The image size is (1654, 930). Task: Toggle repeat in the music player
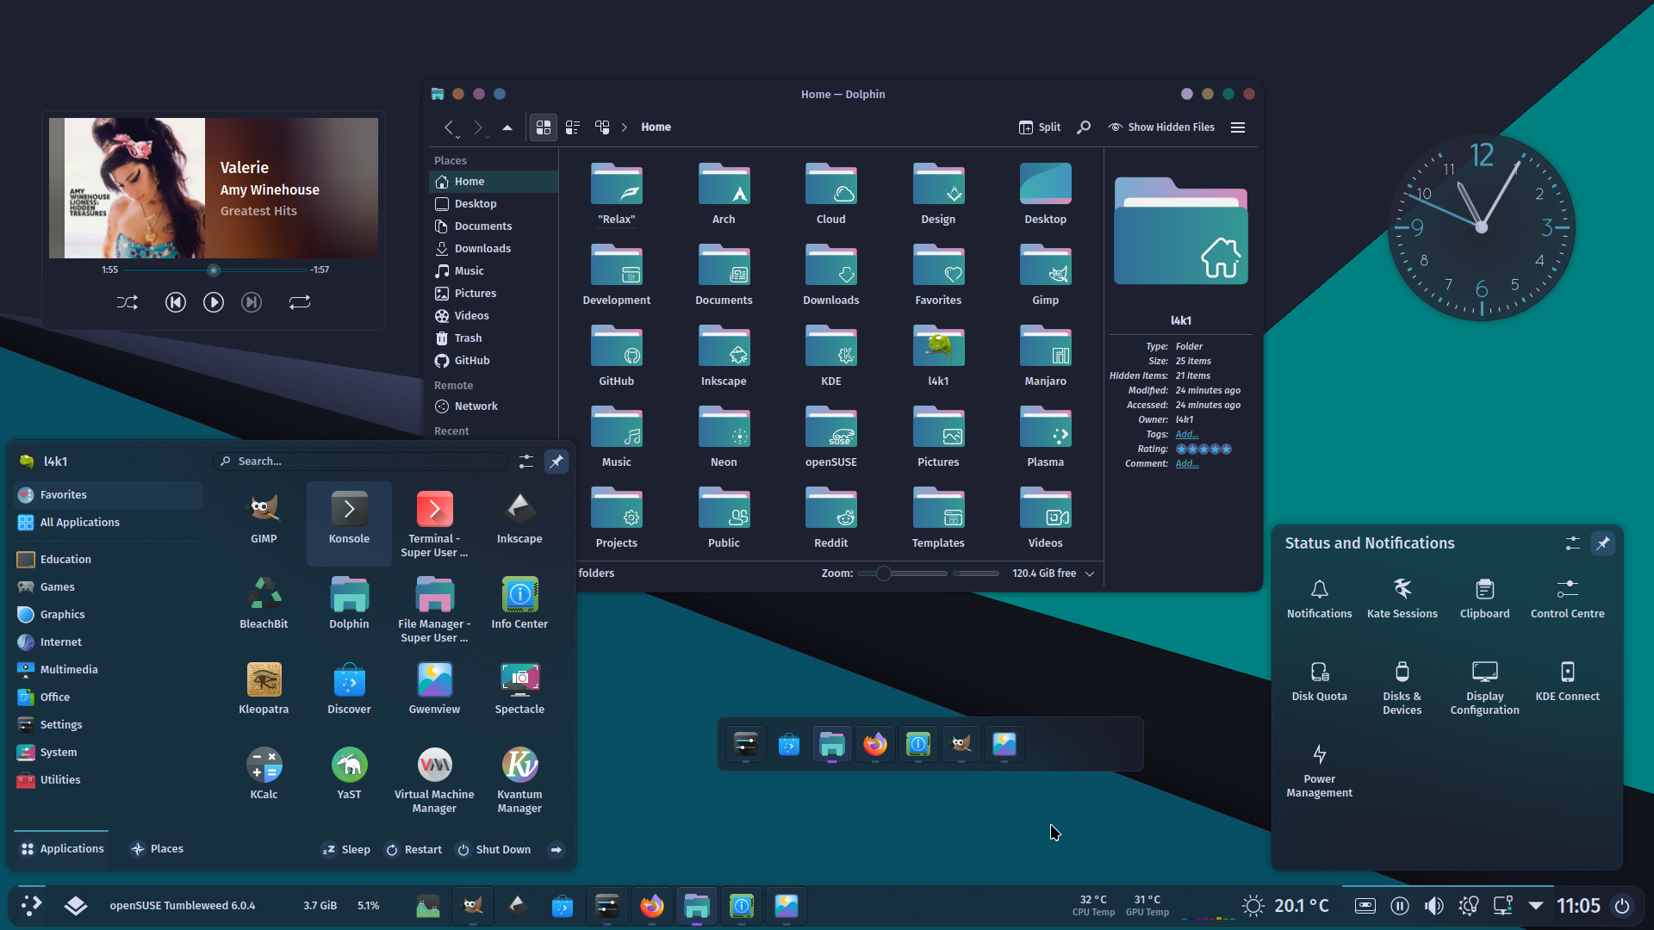(x=300, y=302)
